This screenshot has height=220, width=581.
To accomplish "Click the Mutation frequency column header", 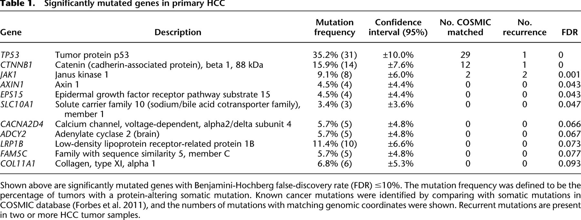I will coord(334,27).
